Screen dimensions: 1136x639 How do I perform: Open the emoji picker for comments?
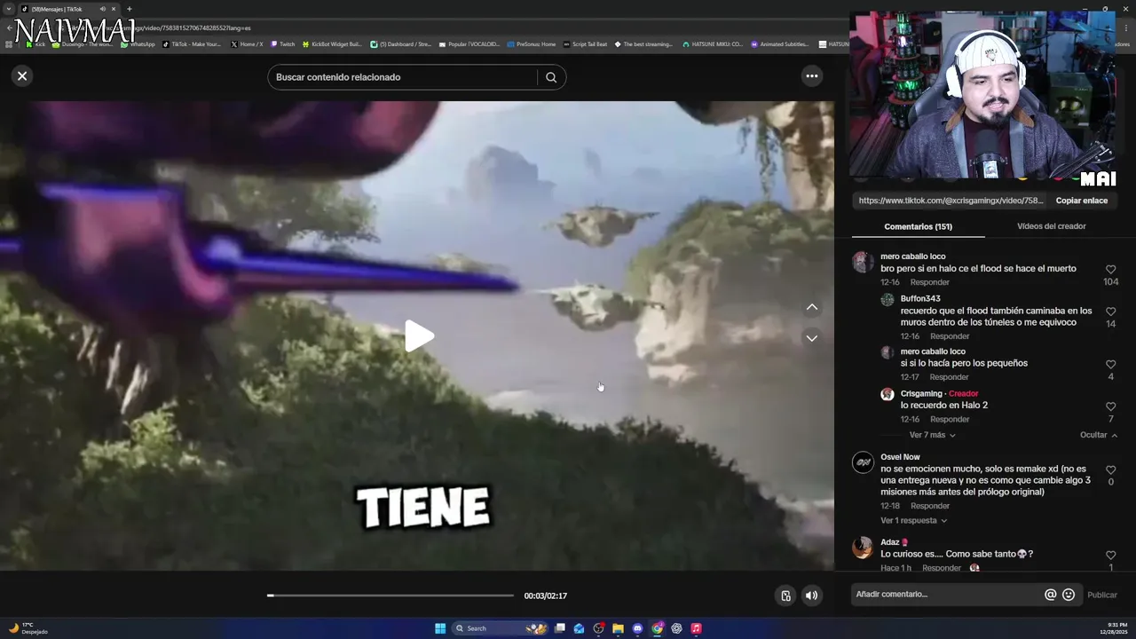point(1069,595)
